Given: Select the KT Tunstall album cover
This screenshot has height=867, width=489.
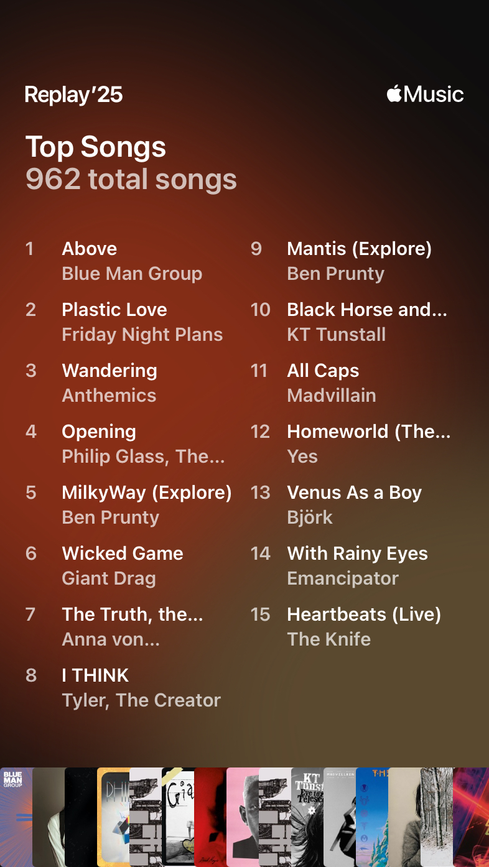Looking at the screenshot, I should [x=307, y=817].
